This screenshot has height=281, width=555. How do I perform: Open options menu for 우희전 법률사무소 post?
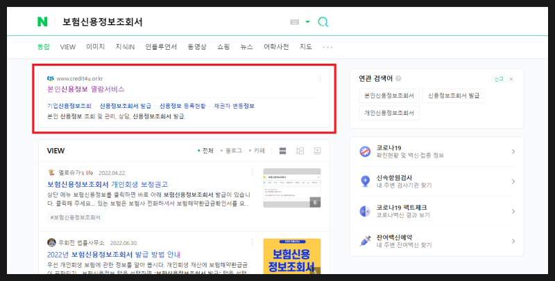click(x=252, y=242)
